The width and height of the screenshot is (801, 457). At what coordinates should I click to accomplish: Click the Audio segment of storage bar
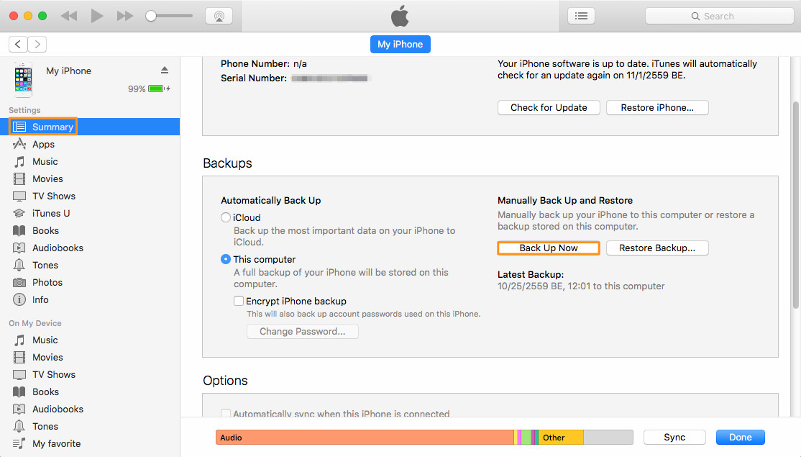tap(365, 438)
